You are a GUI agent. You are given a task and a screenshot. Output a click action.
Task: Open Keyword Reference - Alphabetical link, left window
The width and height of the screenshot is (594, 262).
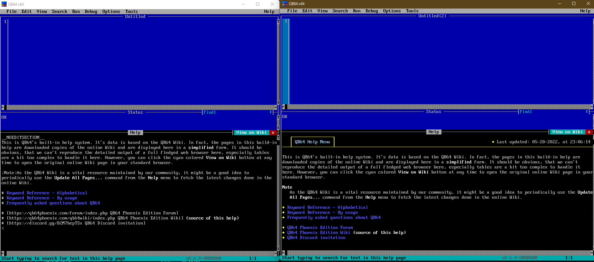[47, 193]
